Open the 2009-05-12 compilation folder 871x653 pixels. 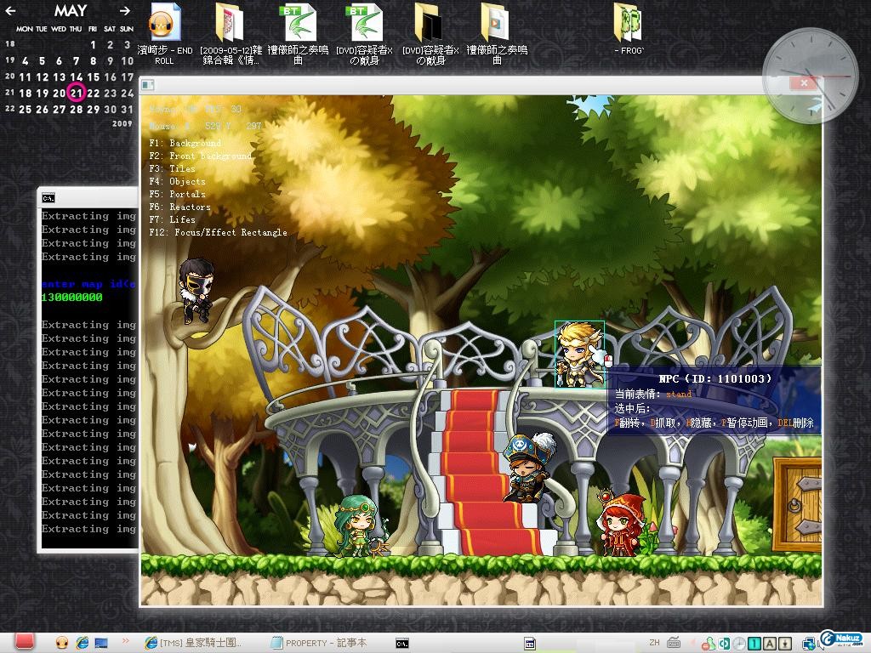[x=229, y=25]
